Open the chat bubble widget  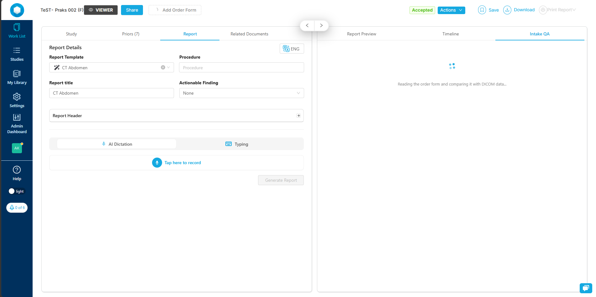586,288
